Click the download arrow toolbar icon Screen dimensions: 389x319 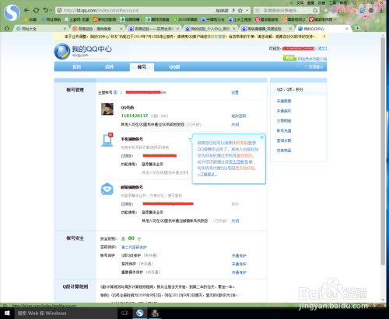381,10
